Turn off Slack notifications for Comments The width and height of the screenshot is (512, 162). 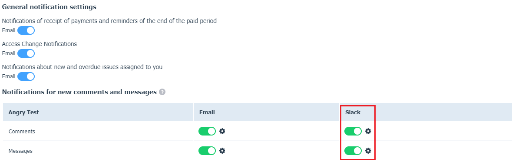[353, 131]
